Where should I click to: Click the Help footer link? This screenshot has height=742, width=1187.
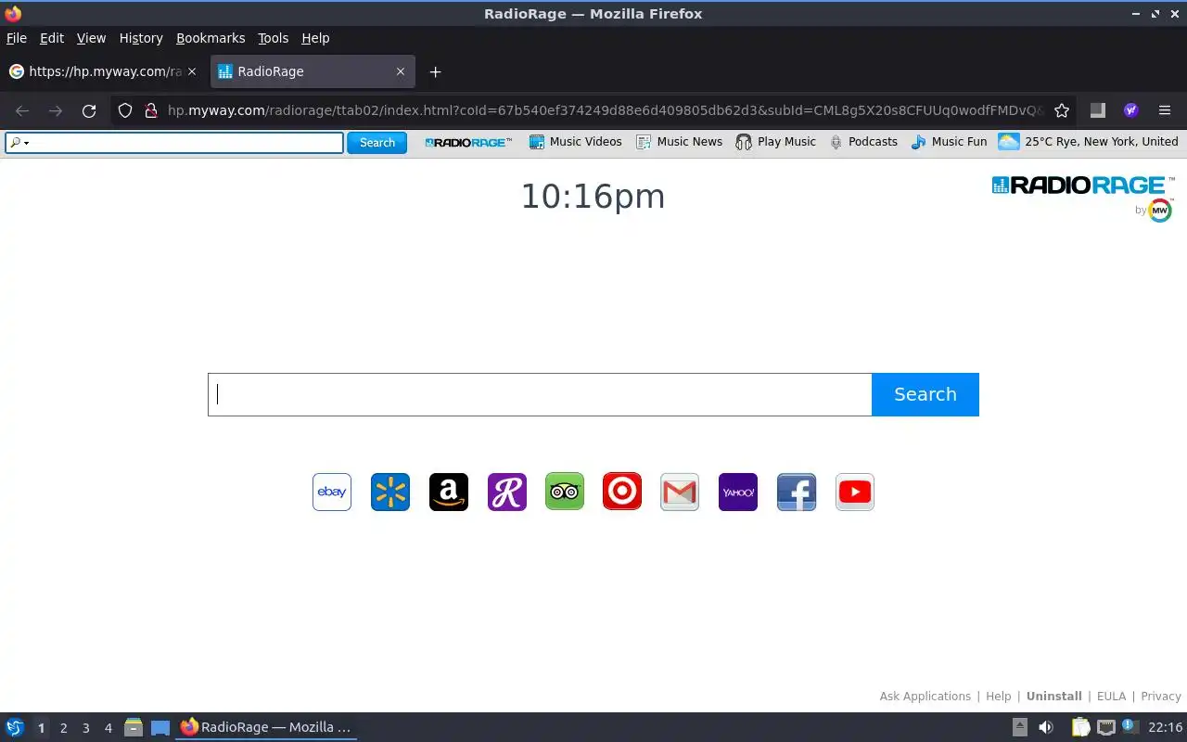pyautogui.click(x=999, y=697)
